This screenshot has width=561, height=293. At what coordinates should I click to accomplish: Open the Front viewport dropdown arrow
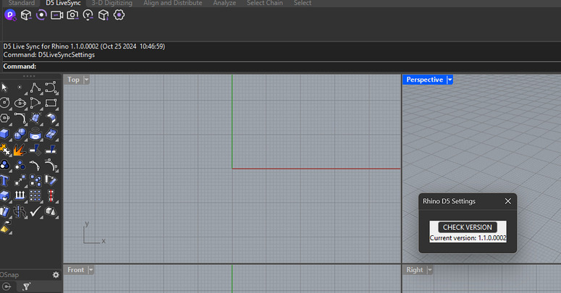coord(90,270)
